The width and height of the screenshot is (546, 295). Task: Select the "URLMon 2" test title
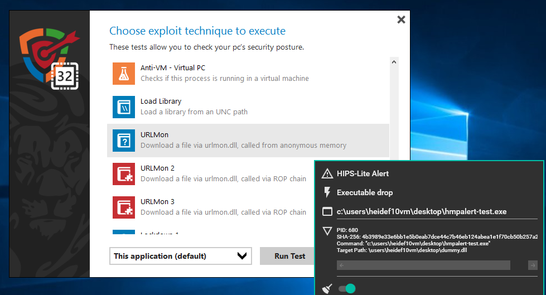[x=157, y=168]
